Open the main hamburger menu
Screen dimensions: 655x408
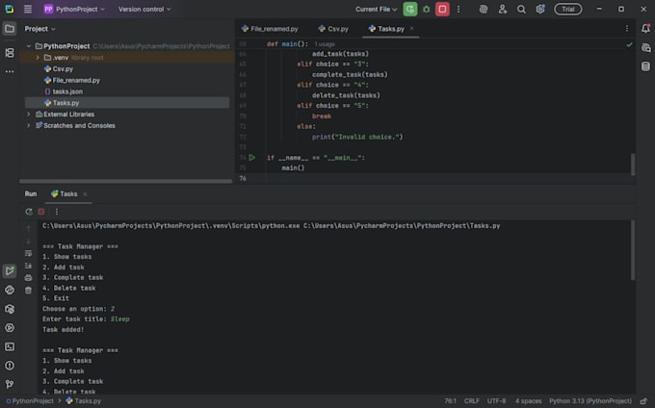pyautogui.click(x=28, y=9)
